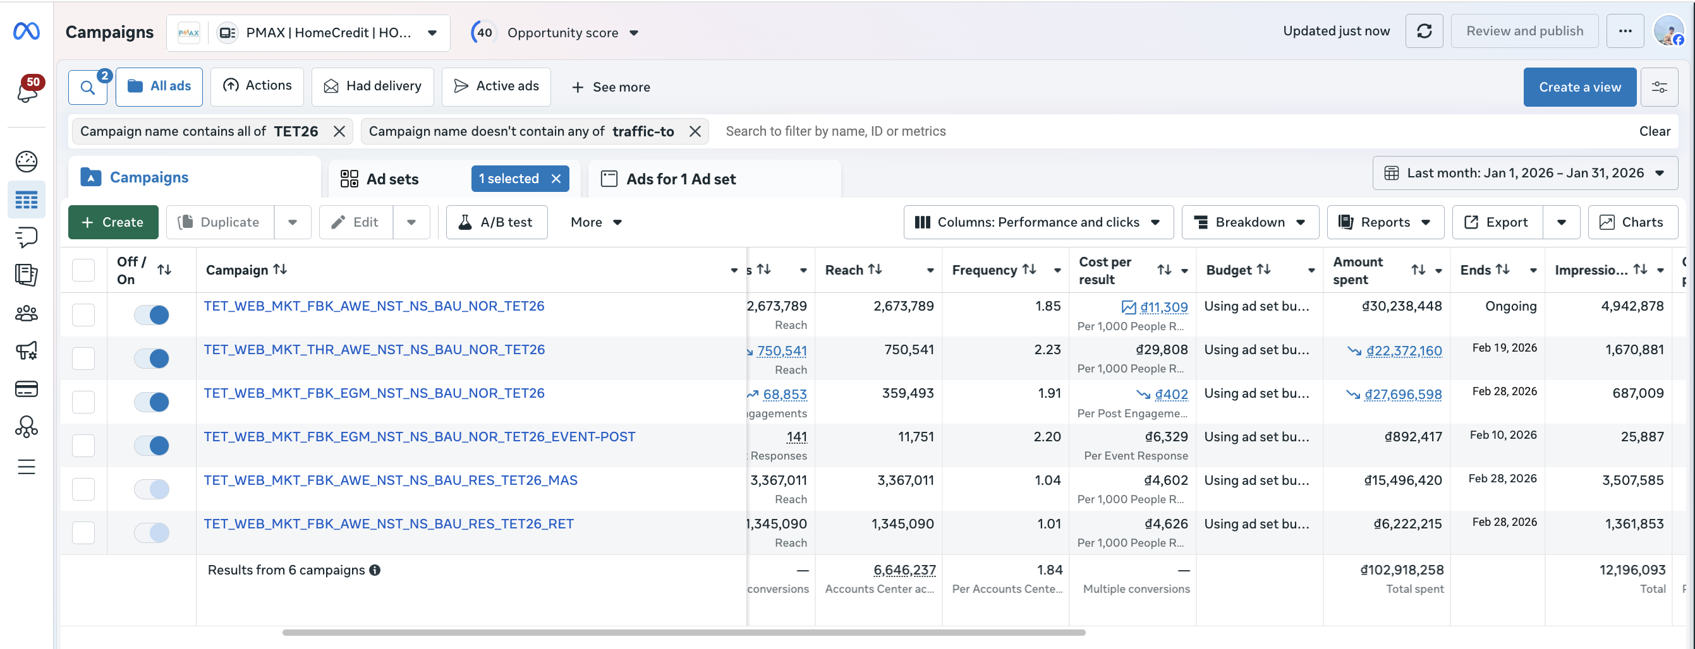Expand Columns: Performance and clicks dropdown
1695x649 pixels.
(x=1038, y=222)
